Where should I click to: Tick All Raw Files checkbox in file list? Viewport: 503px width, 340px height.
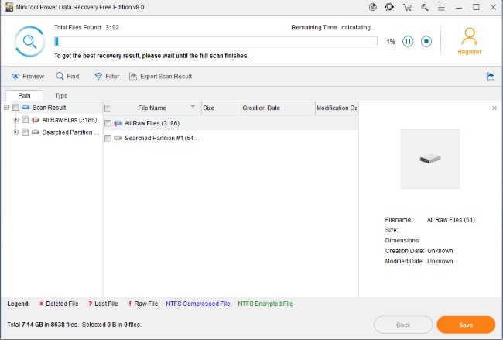pos(108,123)
